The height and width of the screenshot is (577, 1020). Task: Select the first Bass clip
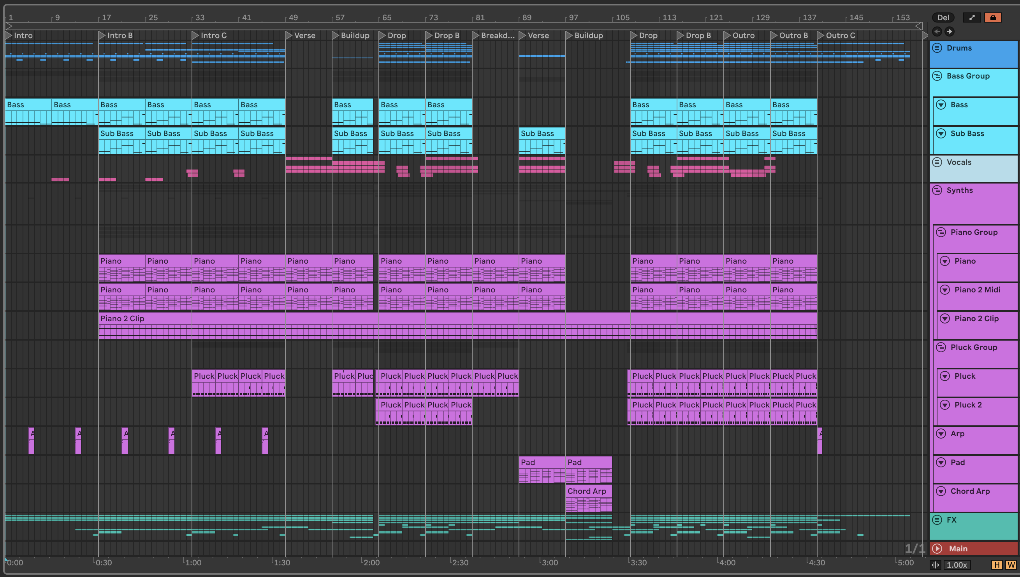(28, 112)
